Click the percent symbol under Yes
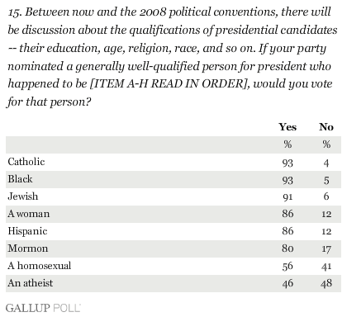347x317 pixels. [288, 144]
